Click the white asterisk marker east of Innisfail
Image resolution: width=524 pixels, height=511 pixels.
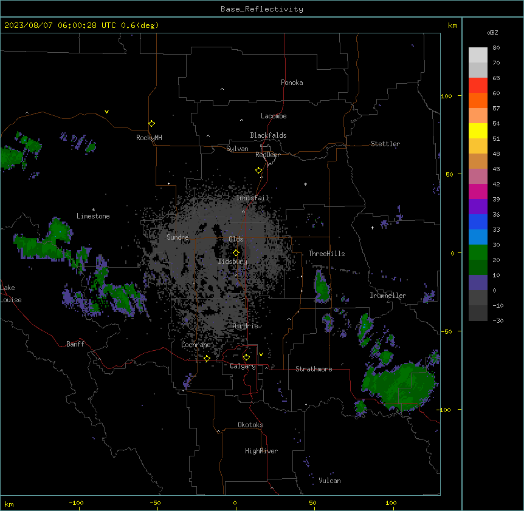coord(305,184)
